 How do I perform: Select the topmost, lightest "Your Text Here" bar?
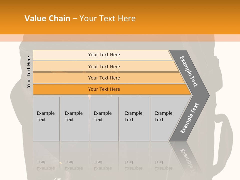pyautogui.click(x=104, y=55)
